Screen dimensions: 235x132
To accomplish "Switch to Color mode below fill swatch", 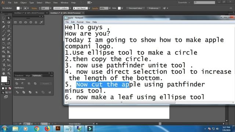I will pyautogui.click(x=3, y=88).
